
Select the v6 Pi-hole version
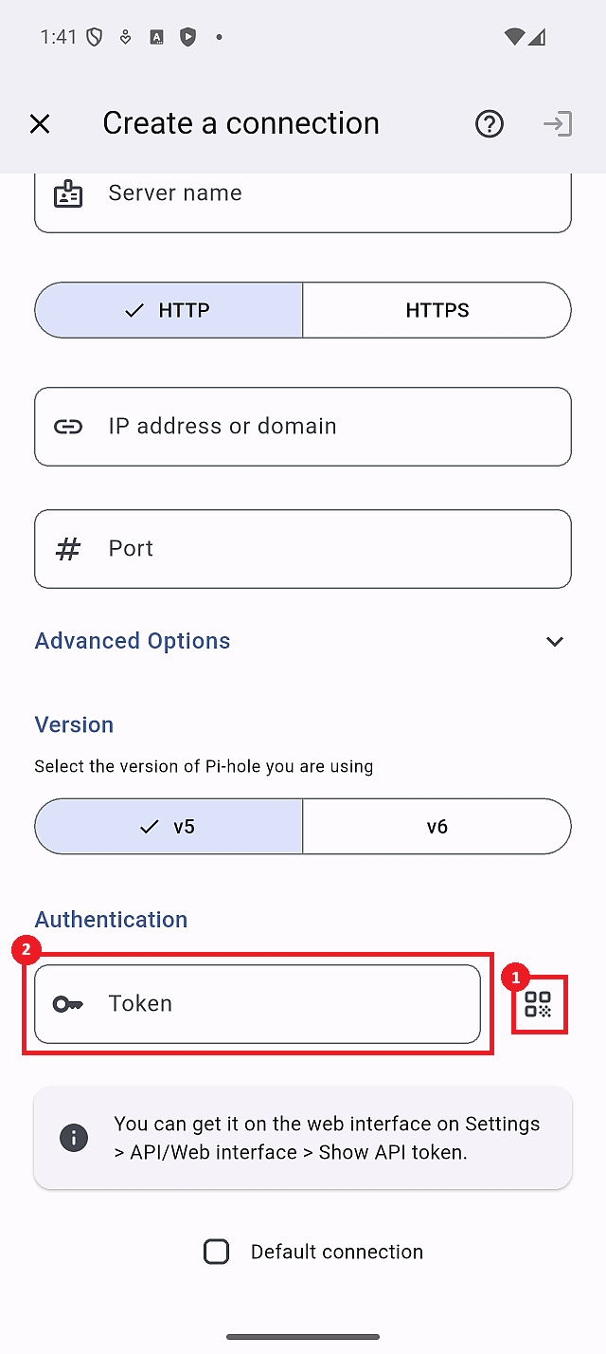[x=437, y=826]
